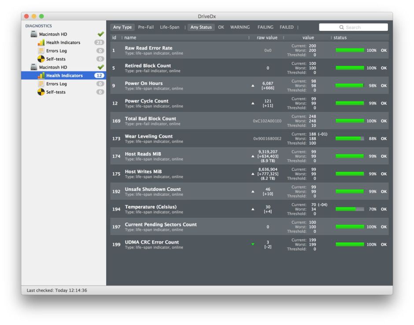Toggle the Pre-Fail type filter
Screen dimensions: 414x325
point(146,27)
